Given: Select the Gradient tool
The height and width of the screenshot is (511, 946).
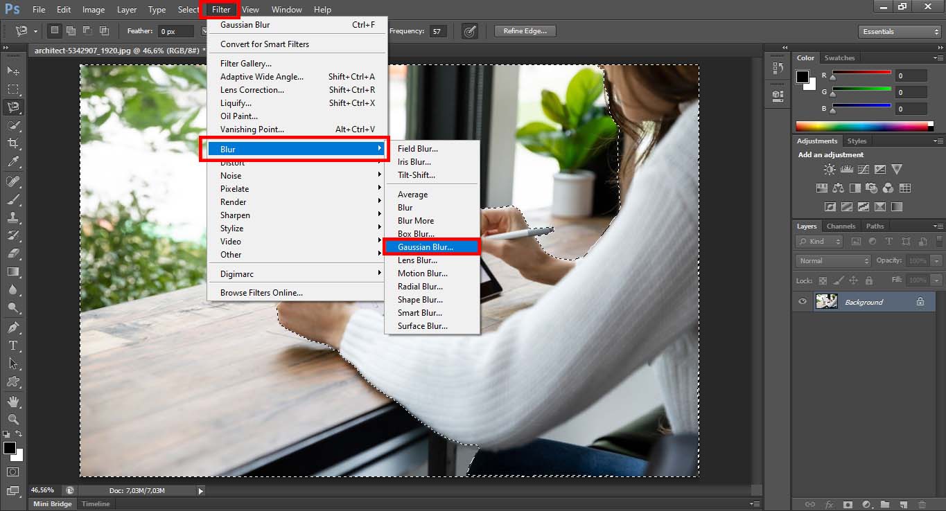Looking at the screenshot, I should [x=12, y=271].
